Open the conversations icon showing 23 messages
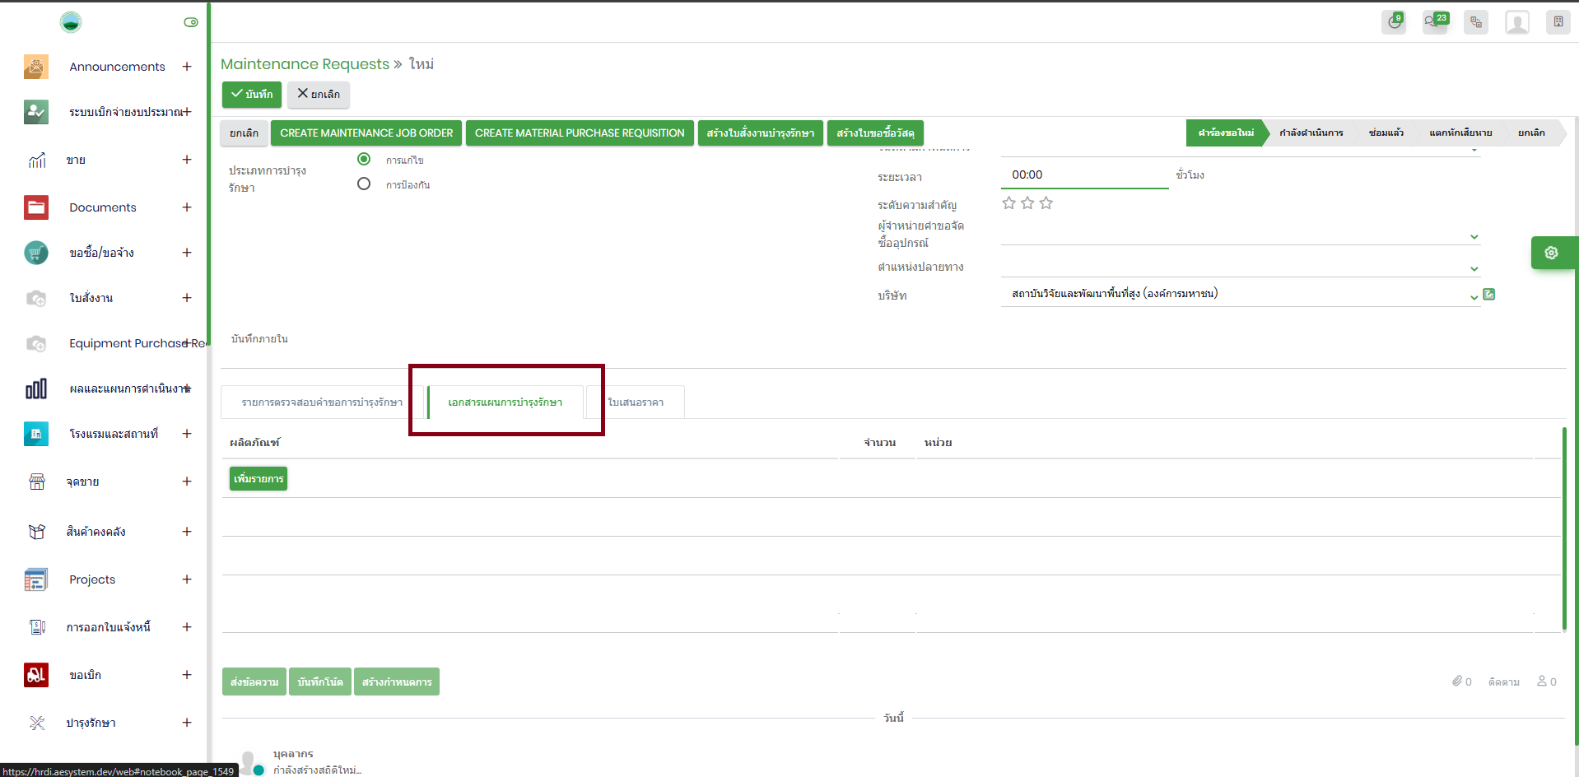1579x777 pixels. (x=1435, y=22)
